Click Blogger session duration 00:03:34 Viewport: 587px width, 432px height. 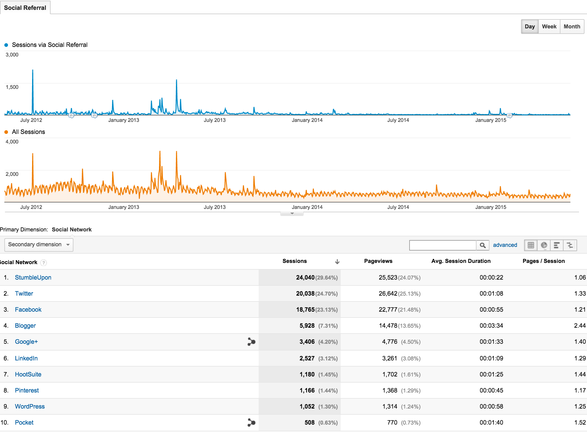491,326
